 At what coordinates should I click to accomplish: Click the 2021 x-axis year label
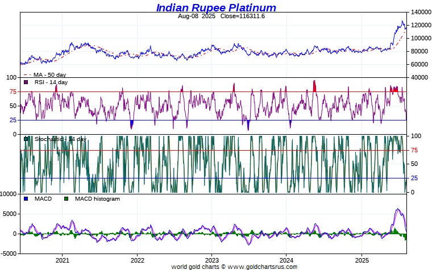(63, 260)
